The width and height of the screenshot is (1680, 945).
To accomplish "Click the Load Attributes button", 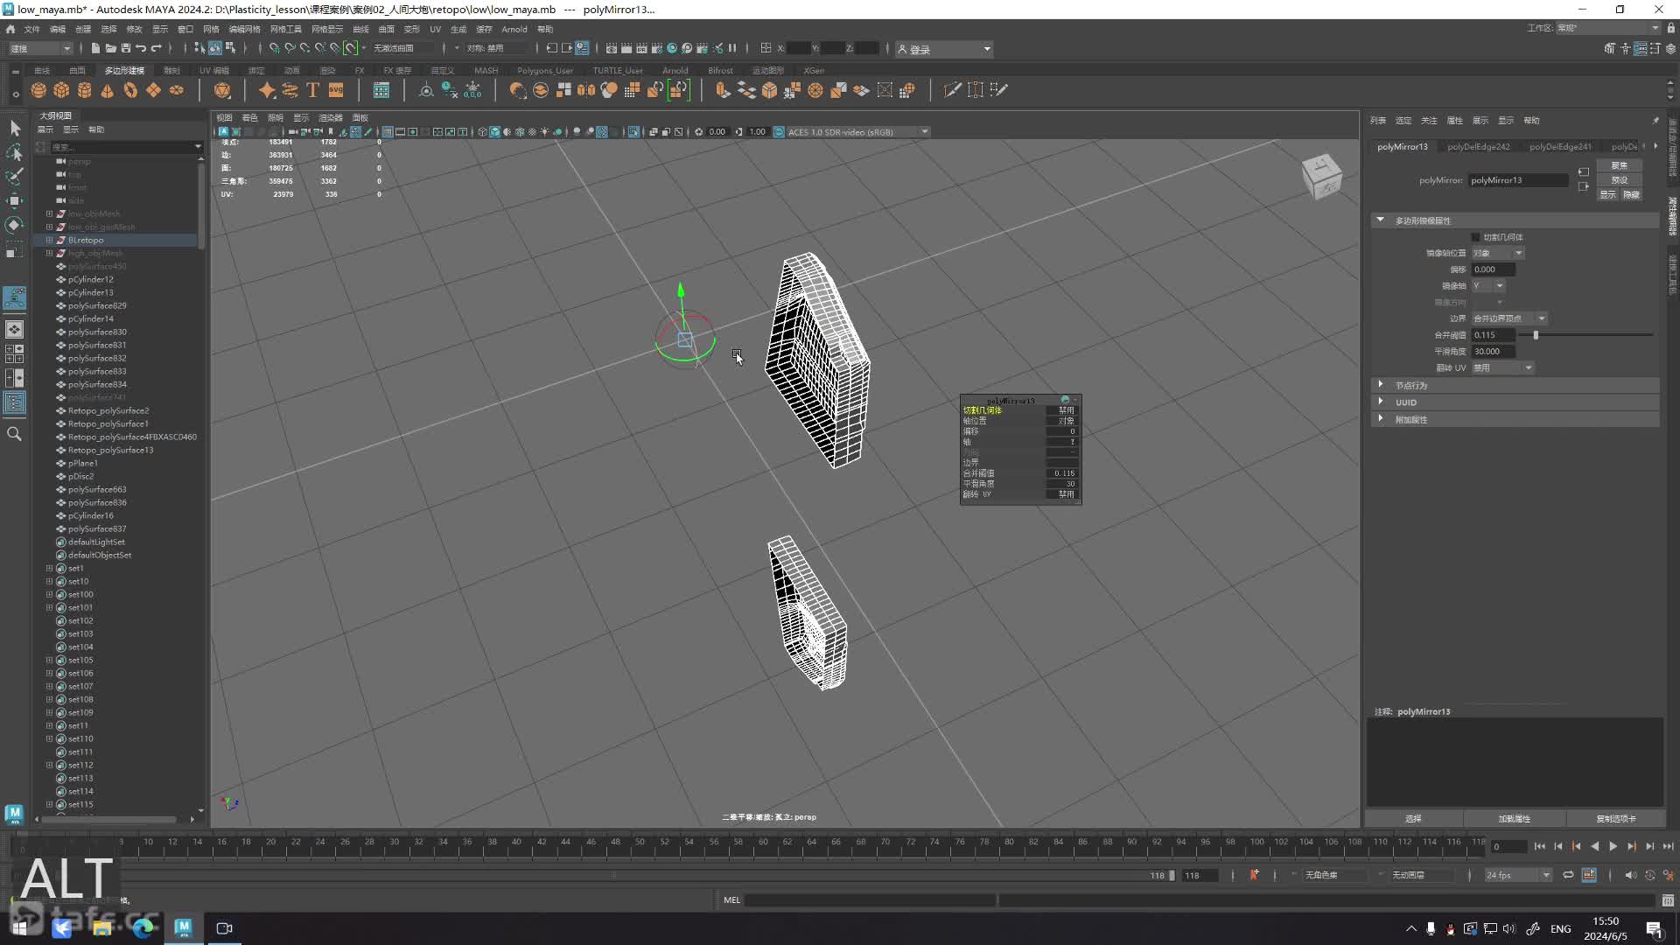I will (1514, 819).
